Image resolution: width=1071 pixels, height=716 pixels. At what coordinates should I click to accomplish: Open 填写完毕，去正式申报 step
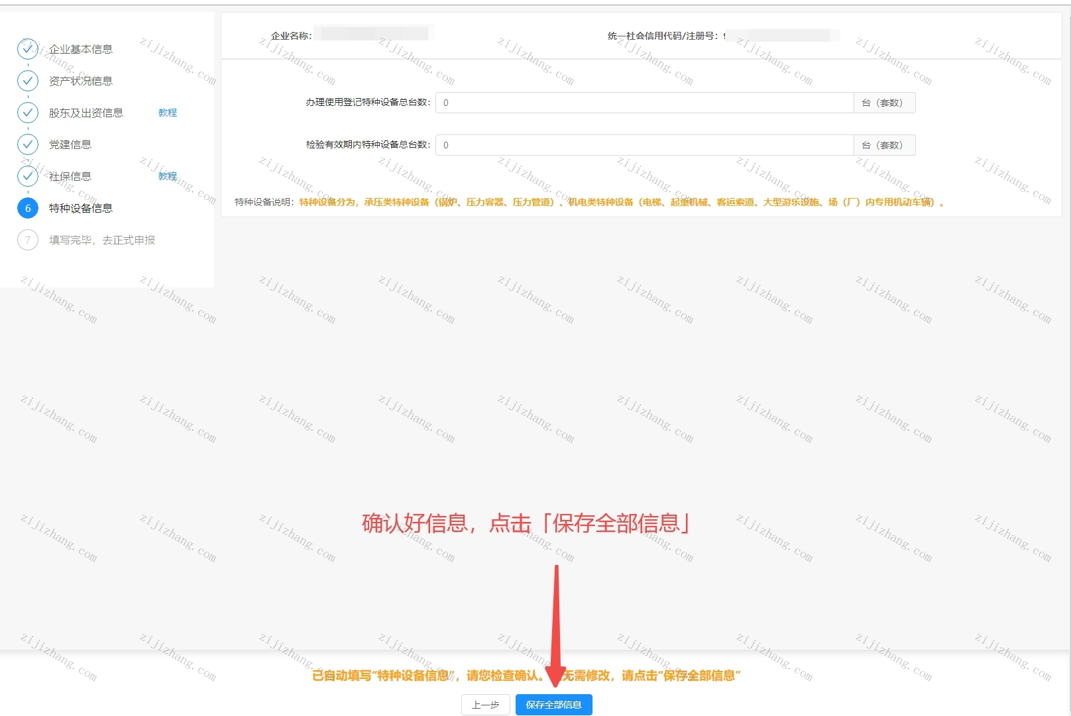pyautogui.click(x=102, y=240)
